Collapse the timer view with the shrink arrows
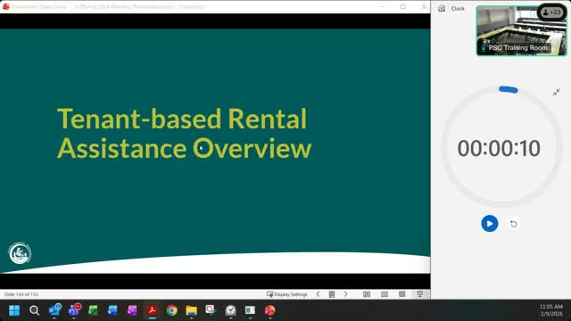Image resolution: width=571 pixels, height=321 pixels. click(556, 92)
